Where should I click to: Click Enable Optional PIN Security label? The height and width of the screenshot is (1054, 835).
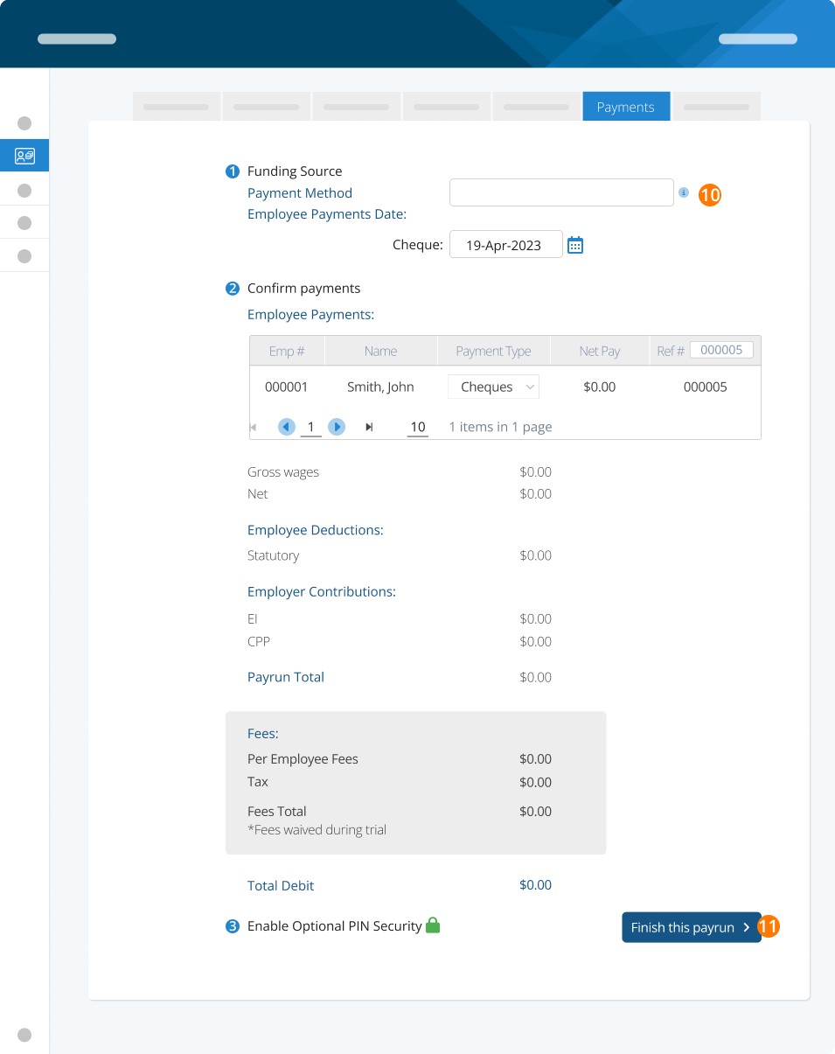click(x=335, y=925)
